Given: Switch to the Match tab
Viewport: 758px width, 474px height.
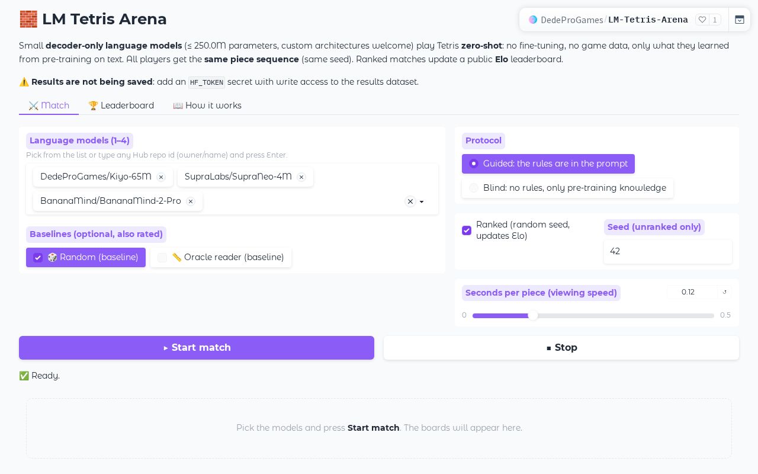Looking at the screenshot, I should click(x=49, y=105).
